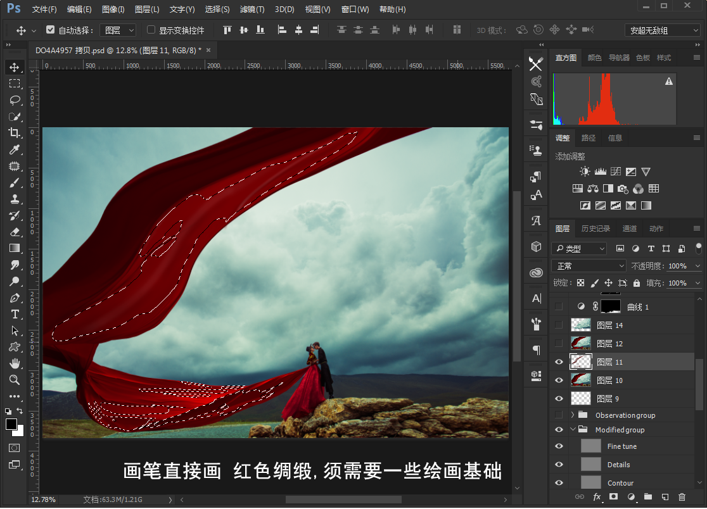The width and height of the screenshot is (707, 509).
Task: Create a new layer group
Action: [648, 497]
